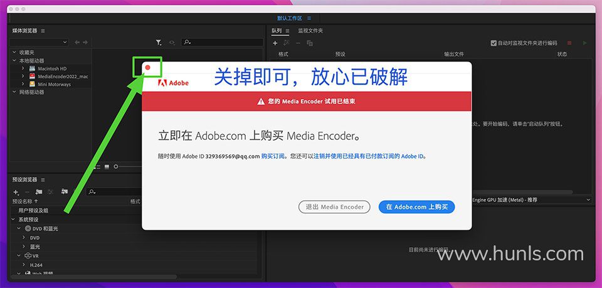
Task: Focus the preset browser search field
Action: pyautogui.click(x=115, y=191)
